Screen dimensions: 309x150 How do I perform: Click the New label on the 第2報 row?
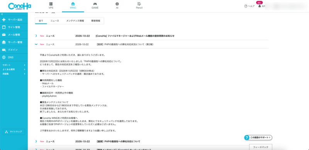[x=42, y=44]
